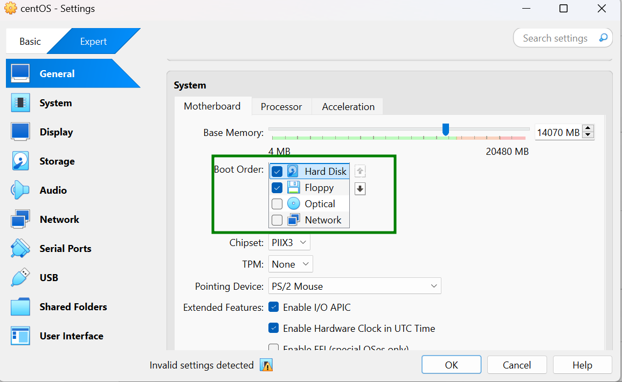Image resolution: width=622 pixels, height=382 pixels.
Task: Enable Optical boot device checkbox
Action: (277, 204)
